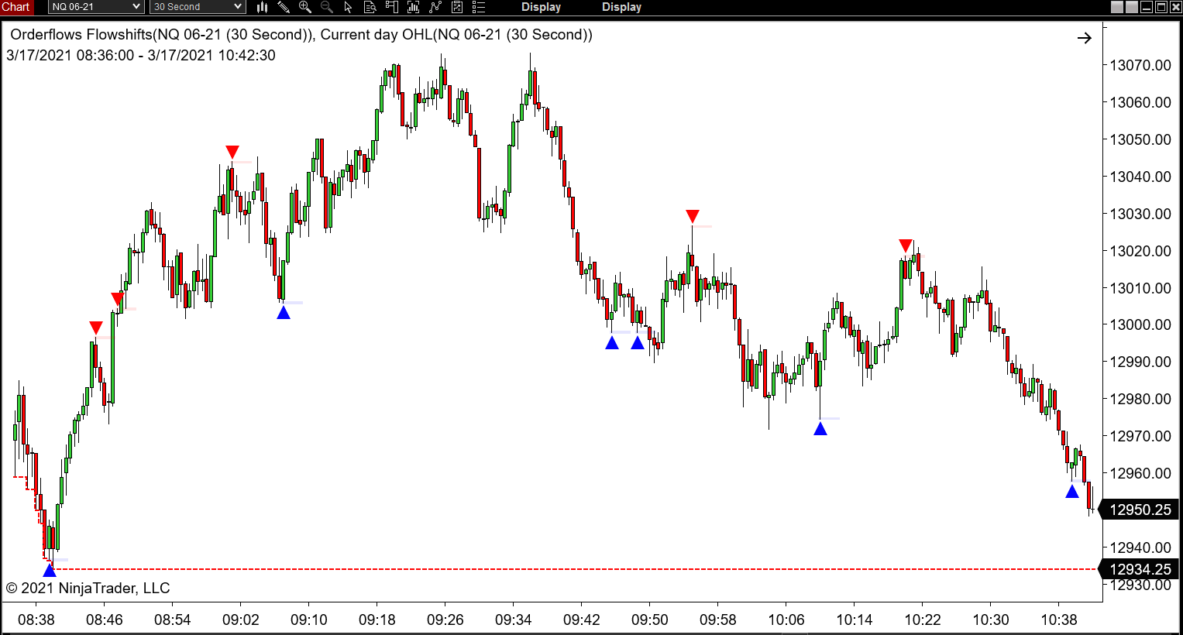Select blue up-arrow signal at the 12934.25 low
The height and width of the screenshot is (635, 1183).
(50, 571)
